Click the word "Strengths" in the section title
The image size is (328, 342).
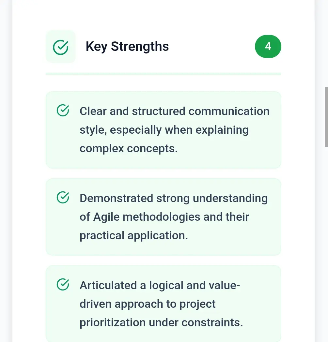[140, 47]
